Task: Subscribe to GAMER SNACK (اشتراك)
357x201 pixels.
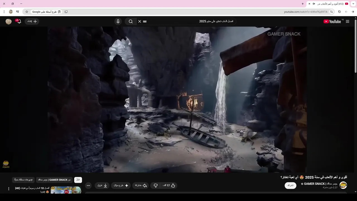Action: 291,185
